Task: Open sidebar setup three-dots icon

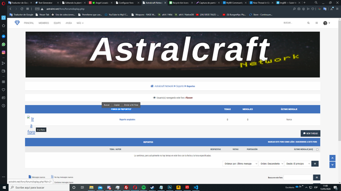Action: click(4, 177)
